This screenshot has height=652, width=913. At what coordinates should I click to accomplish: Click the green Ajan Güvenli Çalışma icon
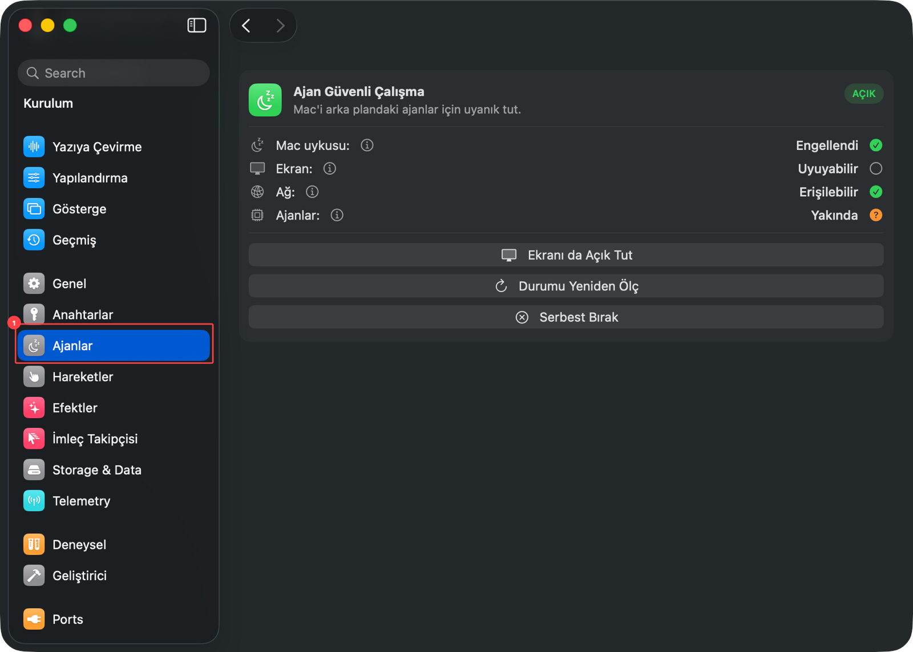(265, 100)
